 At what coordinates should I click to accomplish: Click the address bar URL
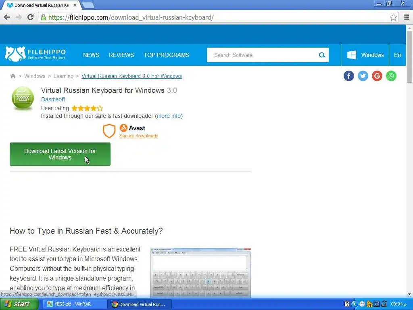click(131, 17)
